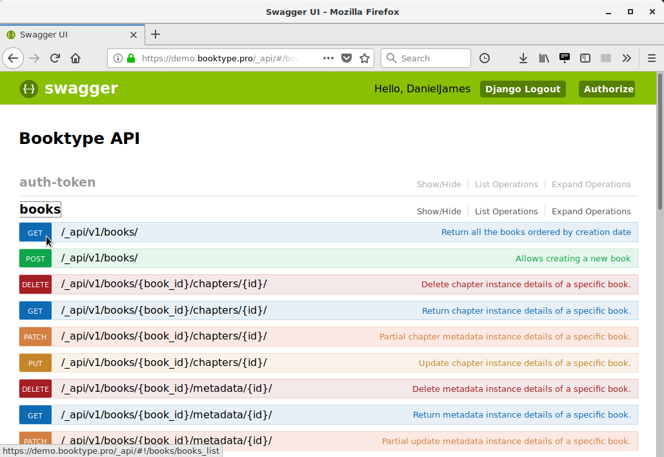
Task: Expand POST badge for /_api/v1/books/
Action: [x=35, y=258]
